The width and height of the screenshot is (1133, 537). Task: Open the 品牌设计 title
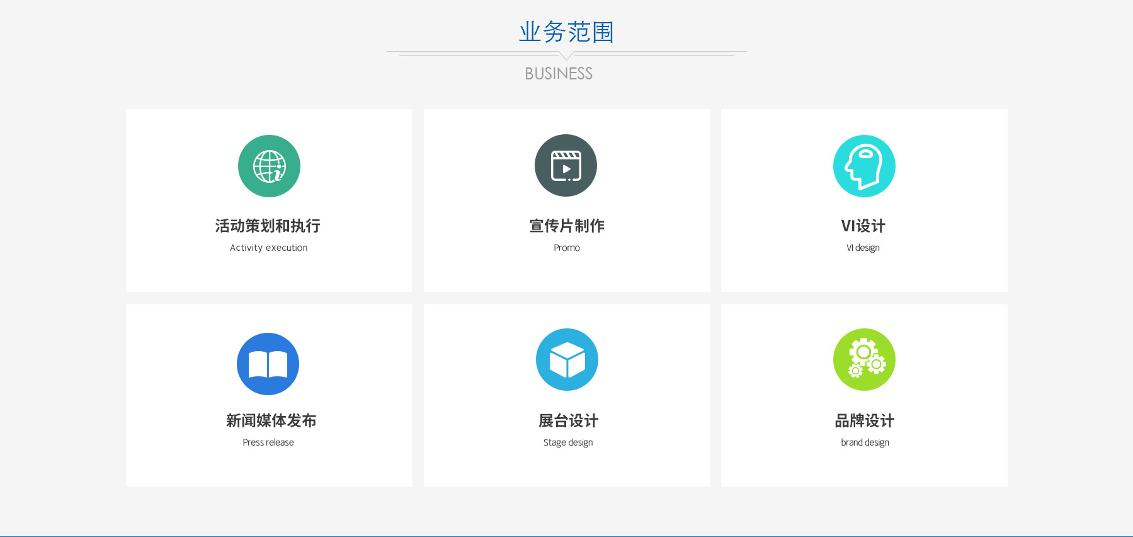point(864,420)
